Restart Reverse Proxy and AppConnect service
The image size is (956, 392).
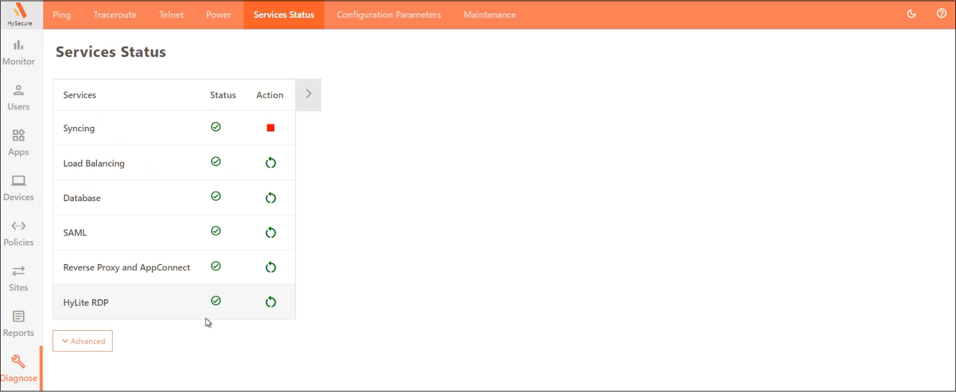pyautogui.click(x=270, y=267)
